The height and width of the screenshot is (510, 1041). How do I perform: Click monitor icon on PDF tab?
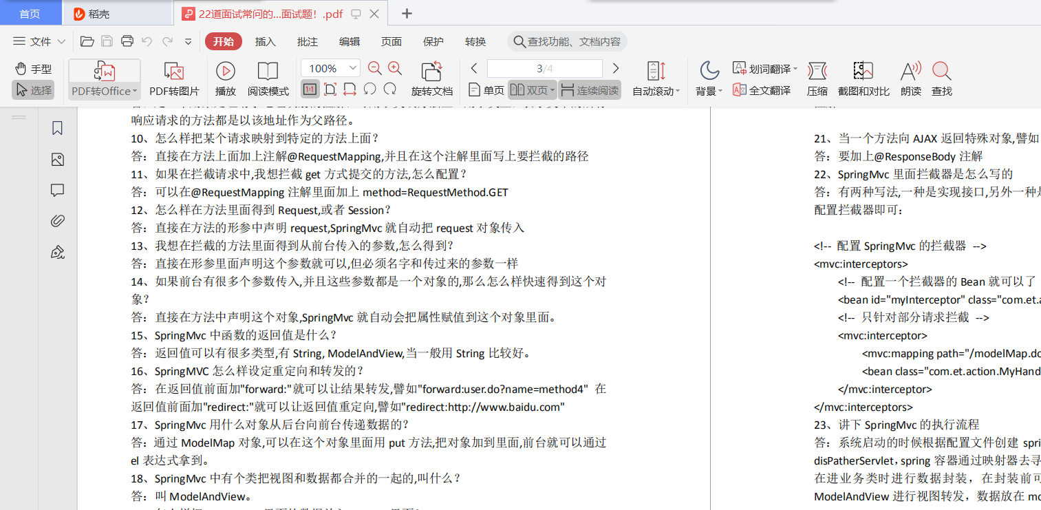356,14
